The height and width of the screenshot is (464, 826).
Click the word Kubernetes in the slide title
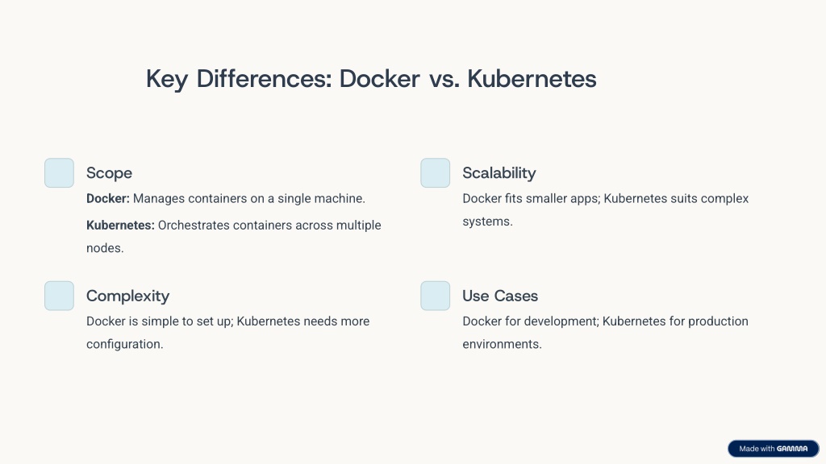[532, 79]
